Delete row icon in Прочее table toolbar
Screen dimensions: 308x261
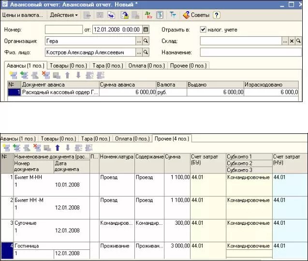tap(37, 148)
